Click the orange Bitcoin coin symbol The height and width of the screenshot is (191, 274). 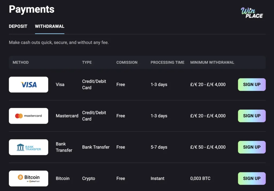coord(20,177)
